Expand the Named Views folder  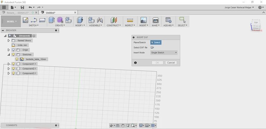[9, 40]
